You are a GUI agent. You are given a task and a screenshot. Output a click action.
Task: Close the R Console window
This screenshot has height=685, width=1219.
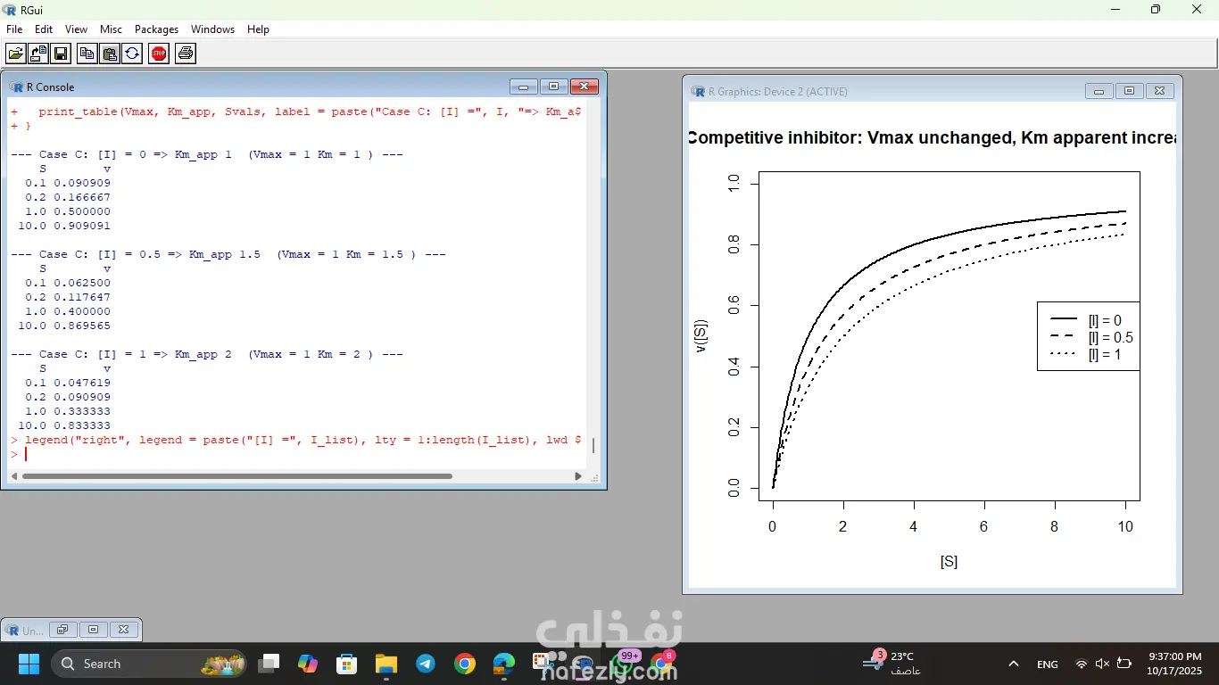coord(585,87)
